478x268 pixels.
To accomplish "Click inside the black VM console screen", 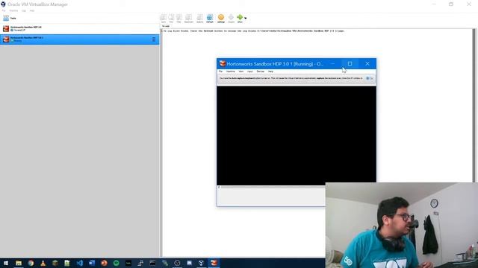I will pos(297,135).
